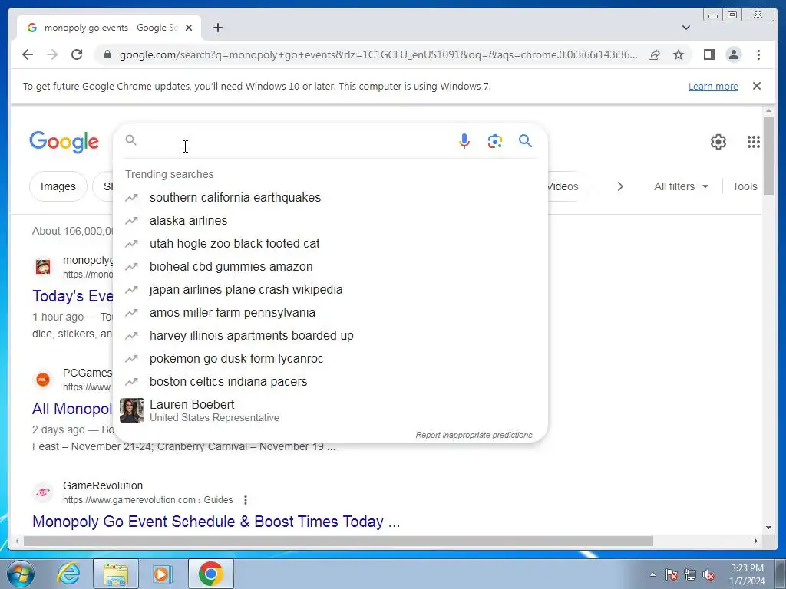Expand the tab search dropdown arrow
This screenshot has width=786, height=589.
coord(685,28)
